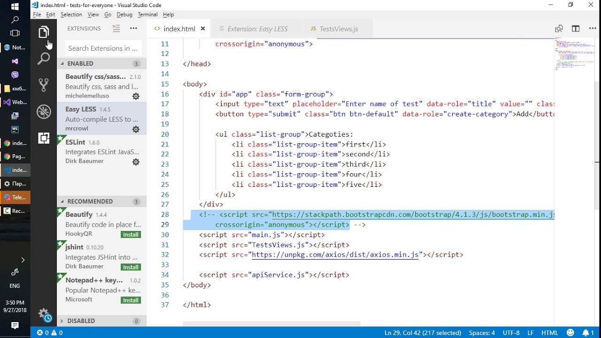Select the ESLint extension entry
The width and height of the screenshot is (601, 338).
click(x=101, y=152)
